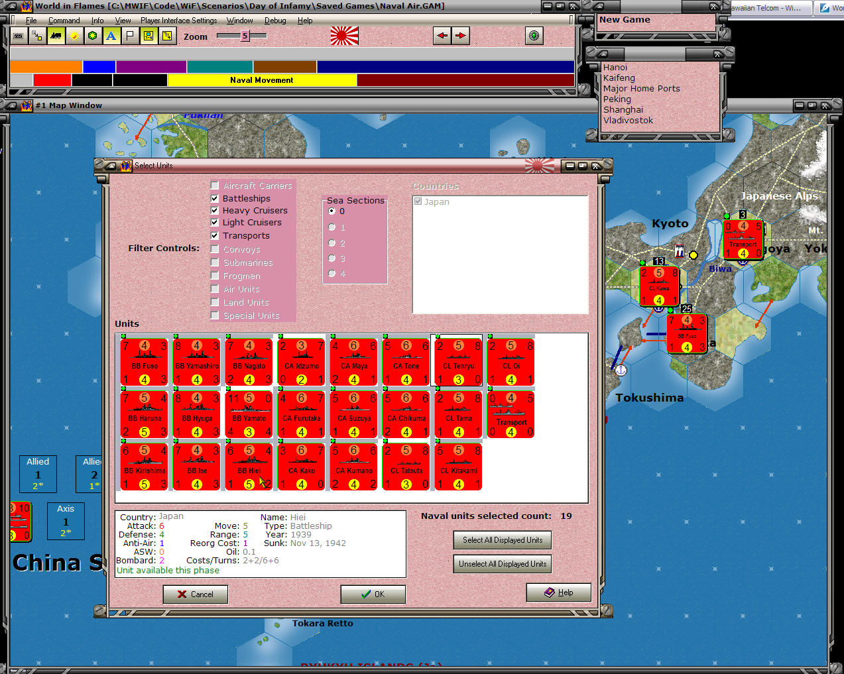
Task: Choose Shanghai in the ports list
Action: tap(623, 109)
